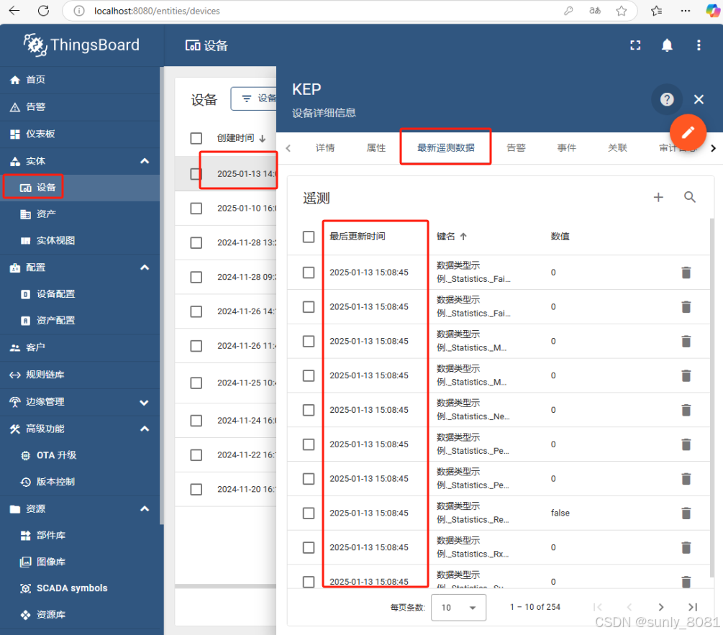Open 资产配置 in the sidebar
Image resolution: width=723 pixels, height=635 pixels.
pos(81,321)
